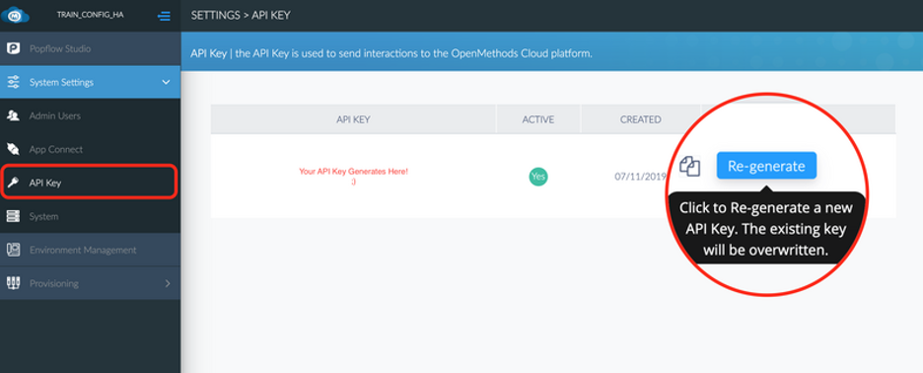
Task: Click the Popflow Studio P icon
Action: pos(13,49)
